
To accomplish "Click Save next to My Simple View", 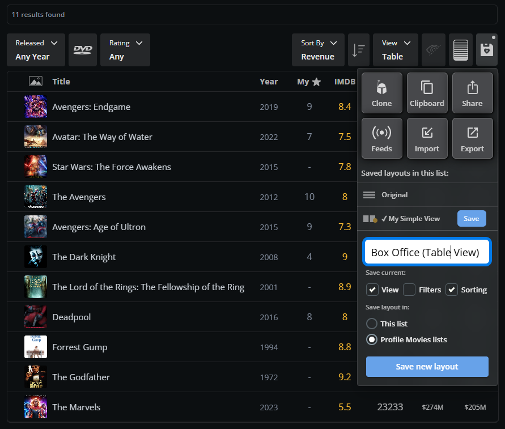I will click(x=472, y=218).
